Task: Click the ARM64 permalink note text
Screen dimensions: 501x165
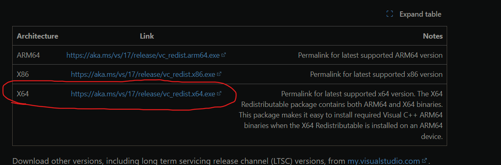Action: click(x=370, y=55)
